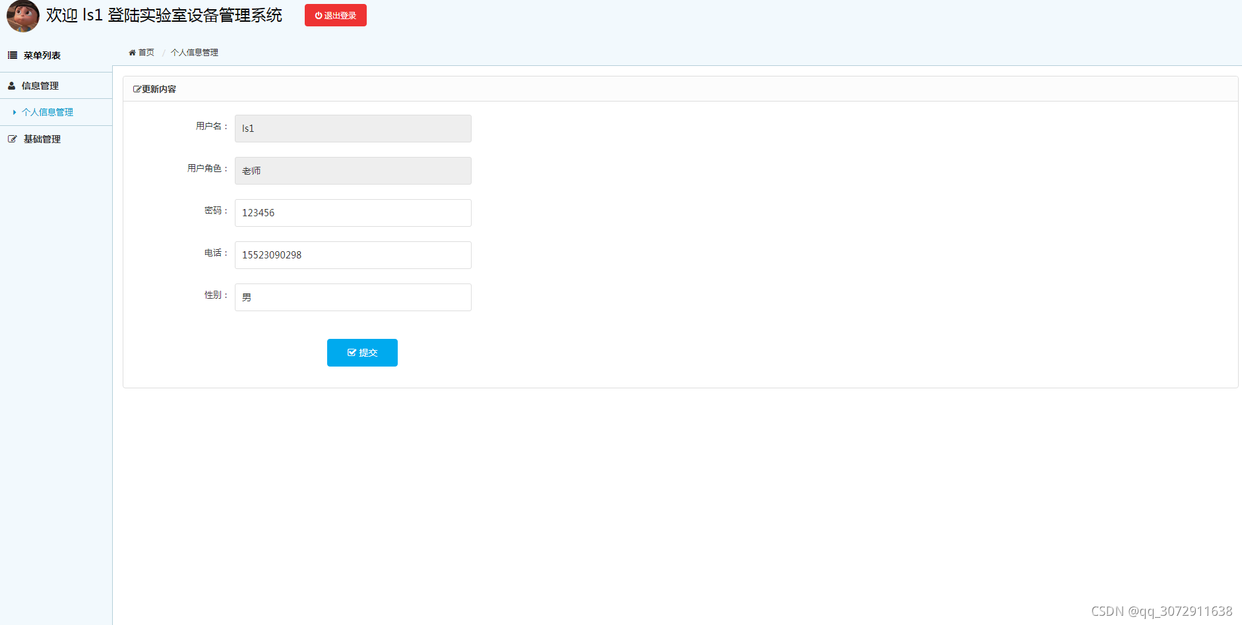Click the user avatar image
This screenshot has height=625, width=1242.
point(22,16)
